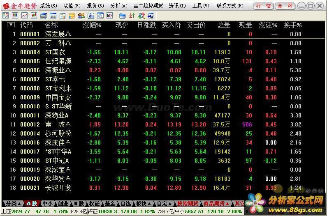Switch to the 中小 bottom tab
Image resolution: width=327 pixels, height=216 pixels.
click(x=48, y=203)
